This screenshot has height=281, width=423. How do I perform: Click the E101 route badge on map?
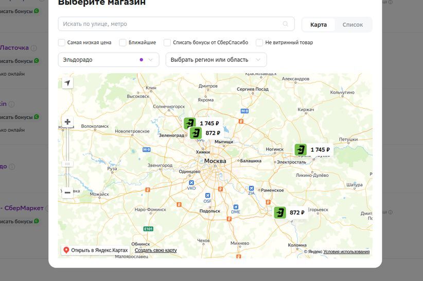pos(148,229)
